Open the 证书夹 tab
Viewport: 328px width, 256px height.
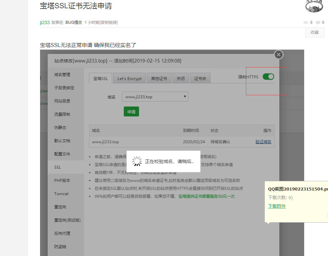point(200,78)
